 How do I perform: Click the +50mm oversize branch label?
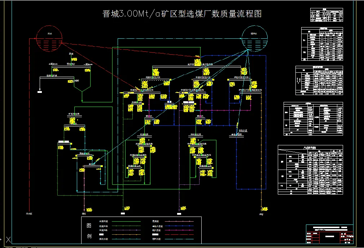click(53, 64)
